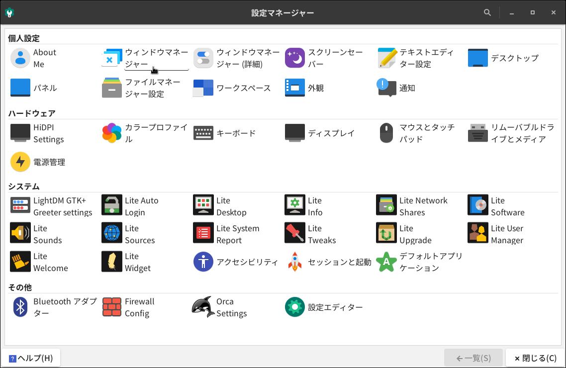Viewport: 566px width, 368px height.
Task: Open テキストエディター設定 pencil icon
Action: tap(386, 58)
